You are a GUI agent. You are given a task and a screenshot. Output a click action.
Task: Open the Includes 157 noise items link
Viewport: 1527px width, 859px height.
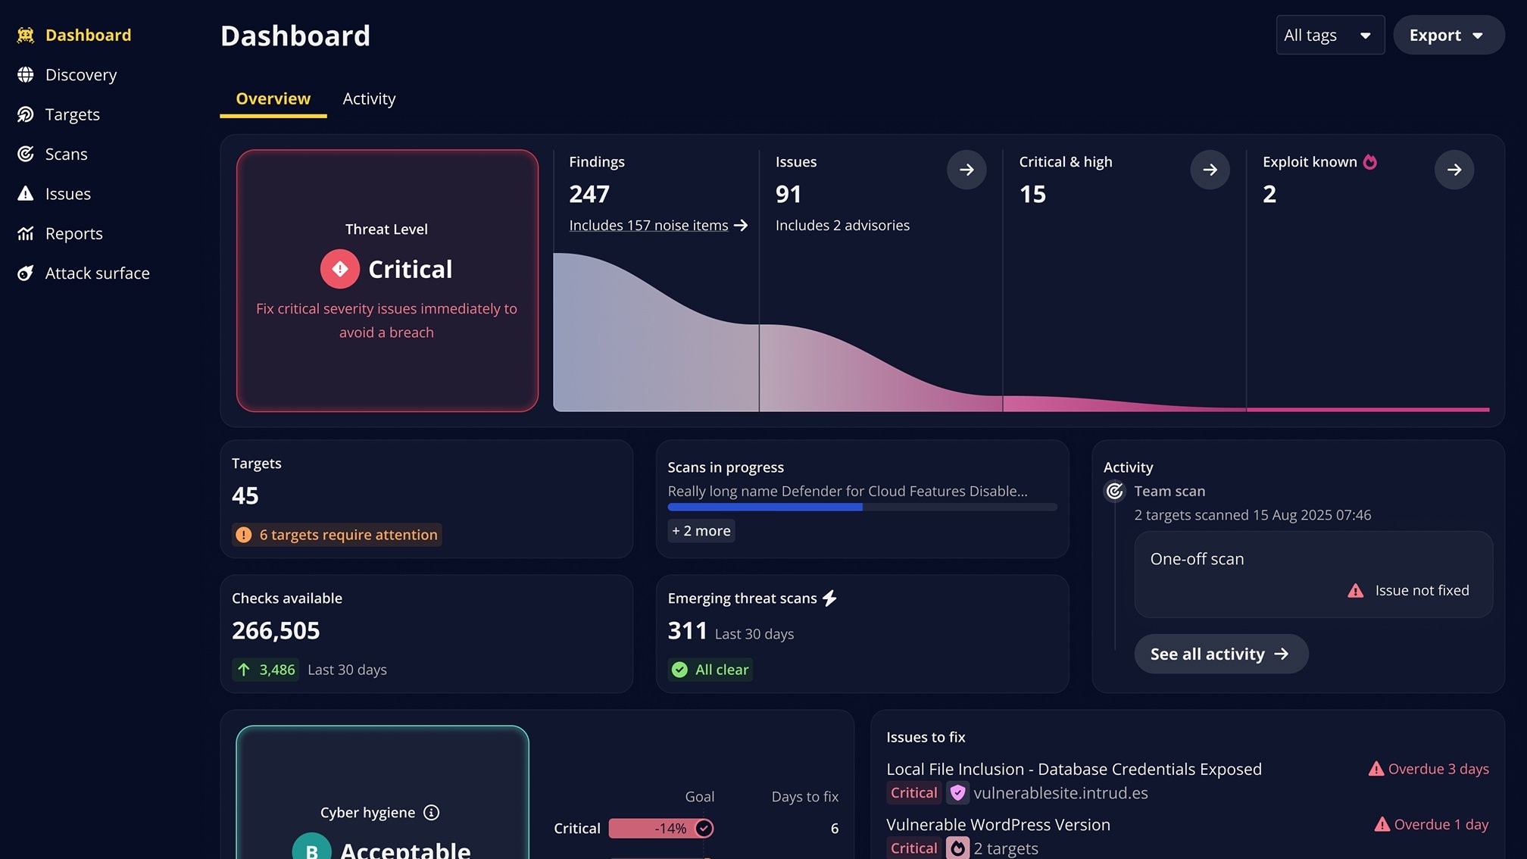[x=649, y=225]
